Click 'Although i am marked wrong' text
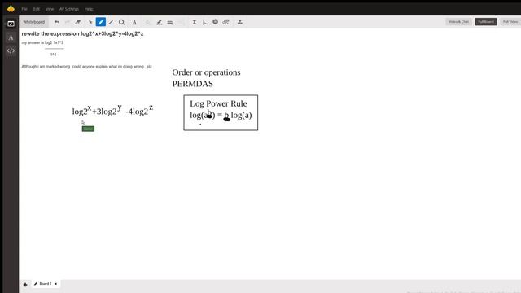521x293 pixels. tap(86, 67)
